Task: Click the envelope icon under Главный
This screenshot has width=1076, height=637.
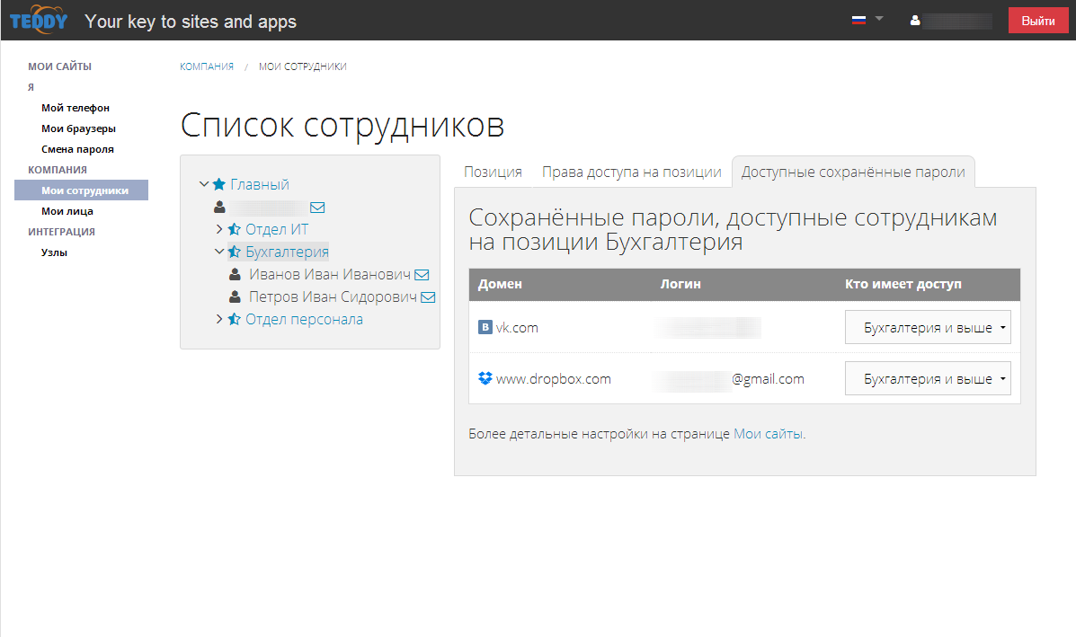Action: 317,207
